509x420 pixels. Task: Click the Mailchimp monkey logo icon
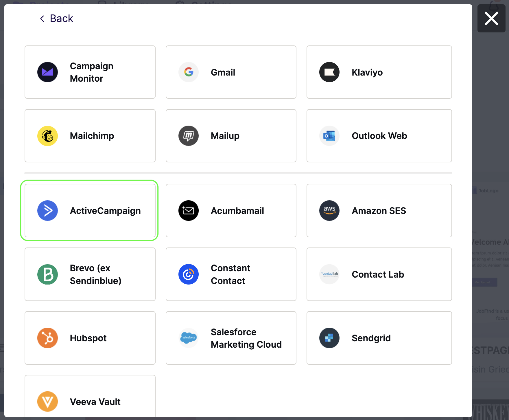(x=47, y=136)
